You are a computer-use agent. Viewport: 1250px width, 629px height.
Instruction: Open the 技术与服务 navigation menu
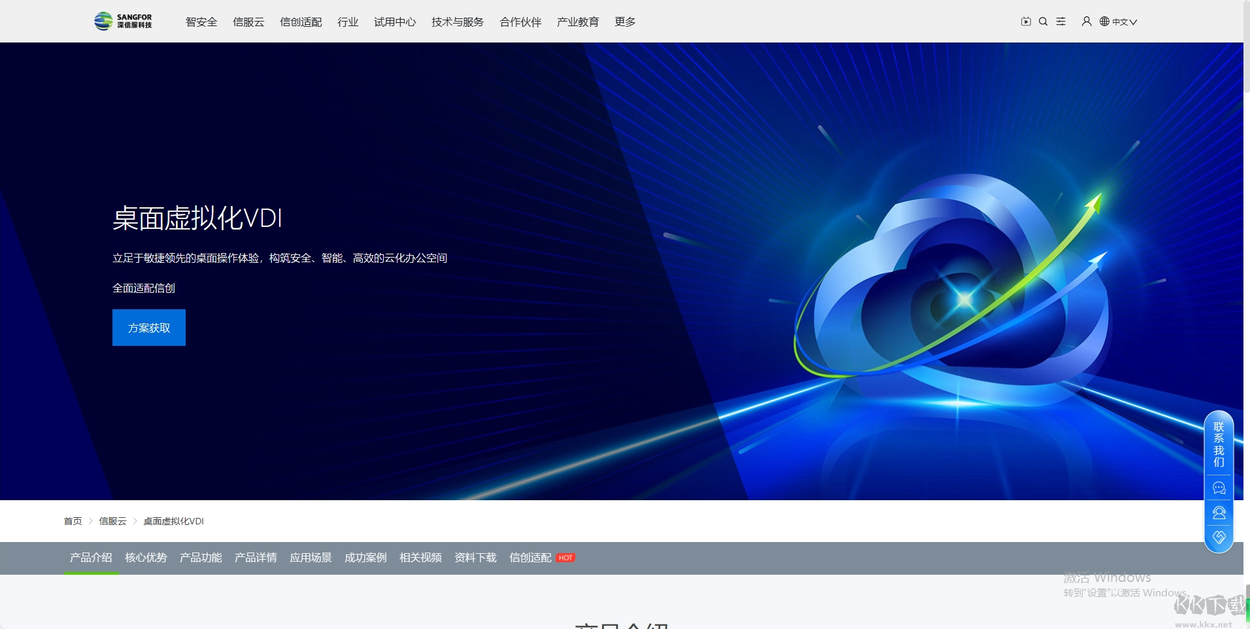click(x=458, y=22)
